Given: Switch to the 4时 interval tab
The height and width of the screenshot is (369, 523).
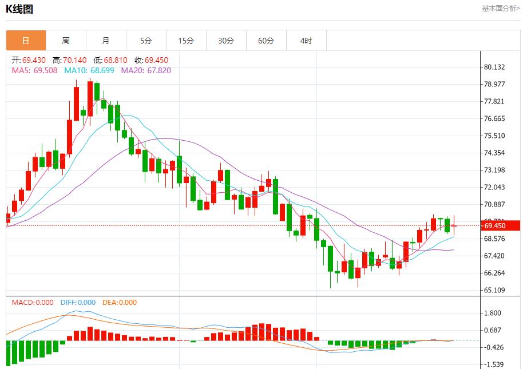Looking at the screenshot, I should (306, 41).
